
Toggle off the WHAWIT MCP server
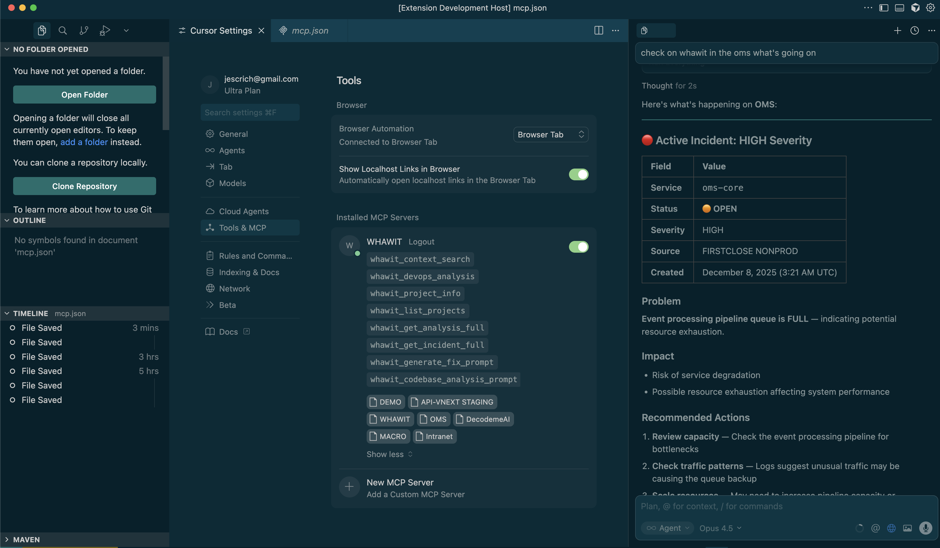(x=578, y=247)
